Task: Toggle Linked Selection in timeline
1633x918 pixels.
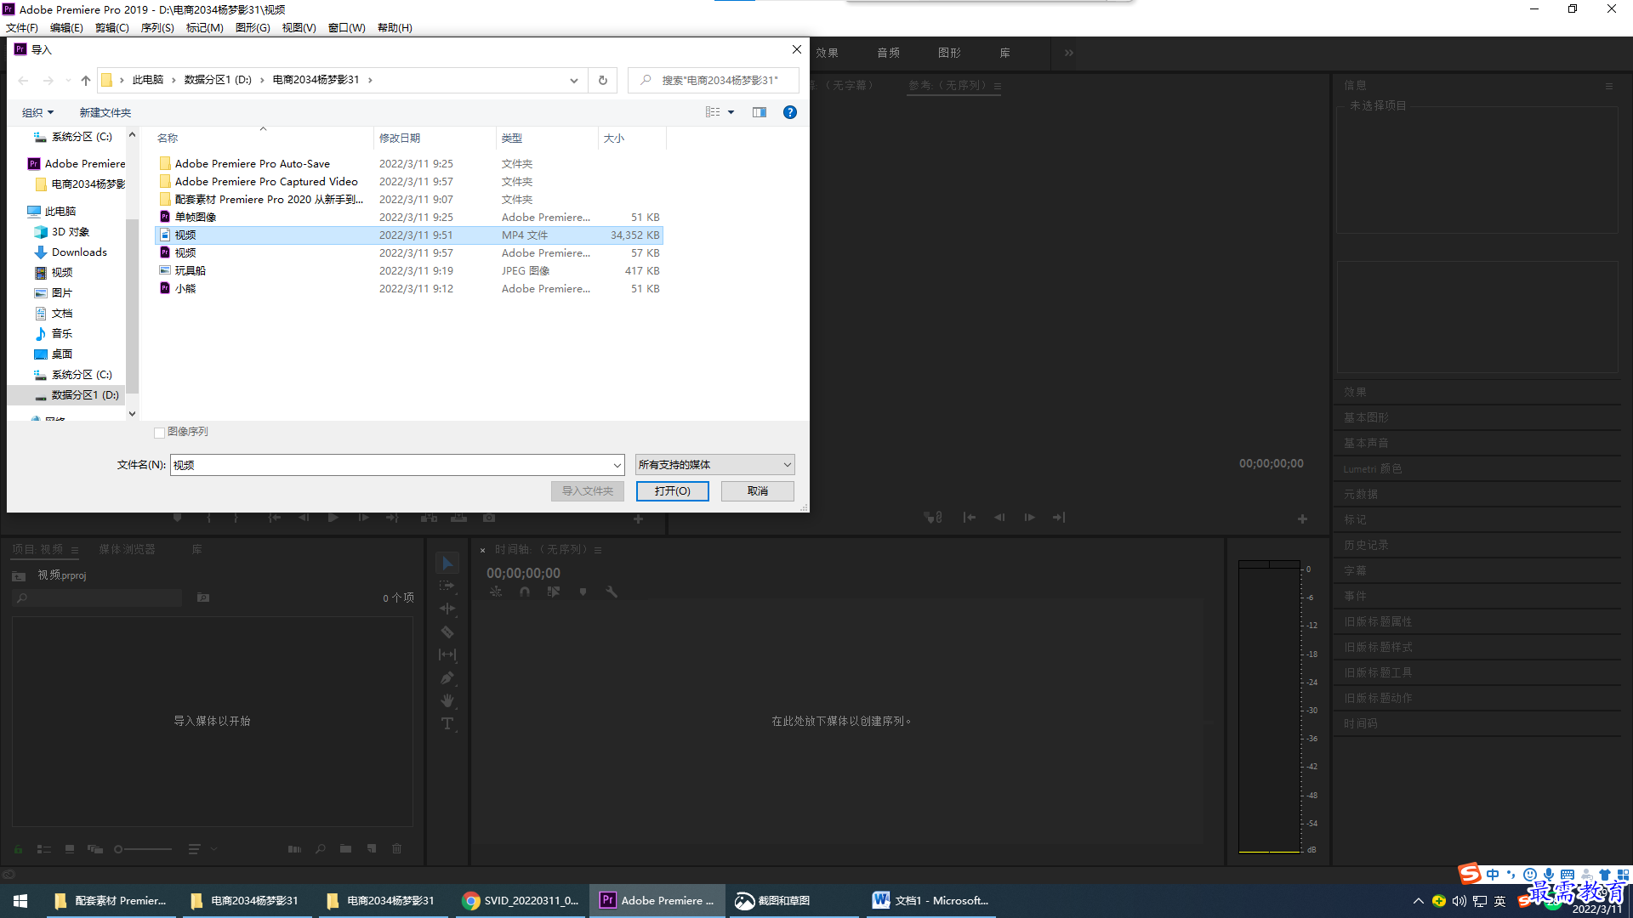Action: click(x=554, y=592)
